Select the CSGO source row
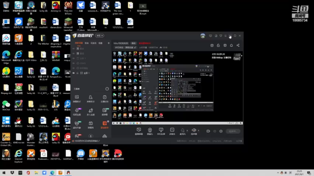The height and width of the screenshot is (176, 314). [91, 63]
